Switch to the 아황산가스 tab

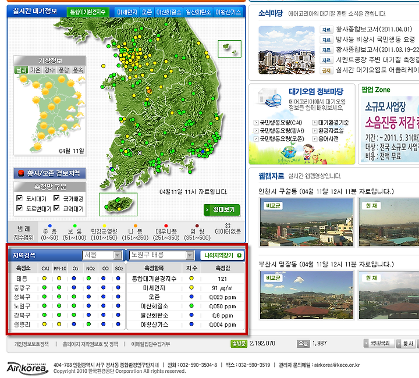tap(228, 12)
